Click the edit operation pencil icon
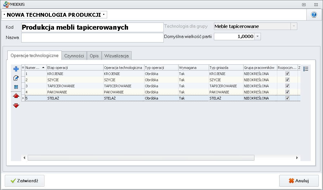 [16, 78]
